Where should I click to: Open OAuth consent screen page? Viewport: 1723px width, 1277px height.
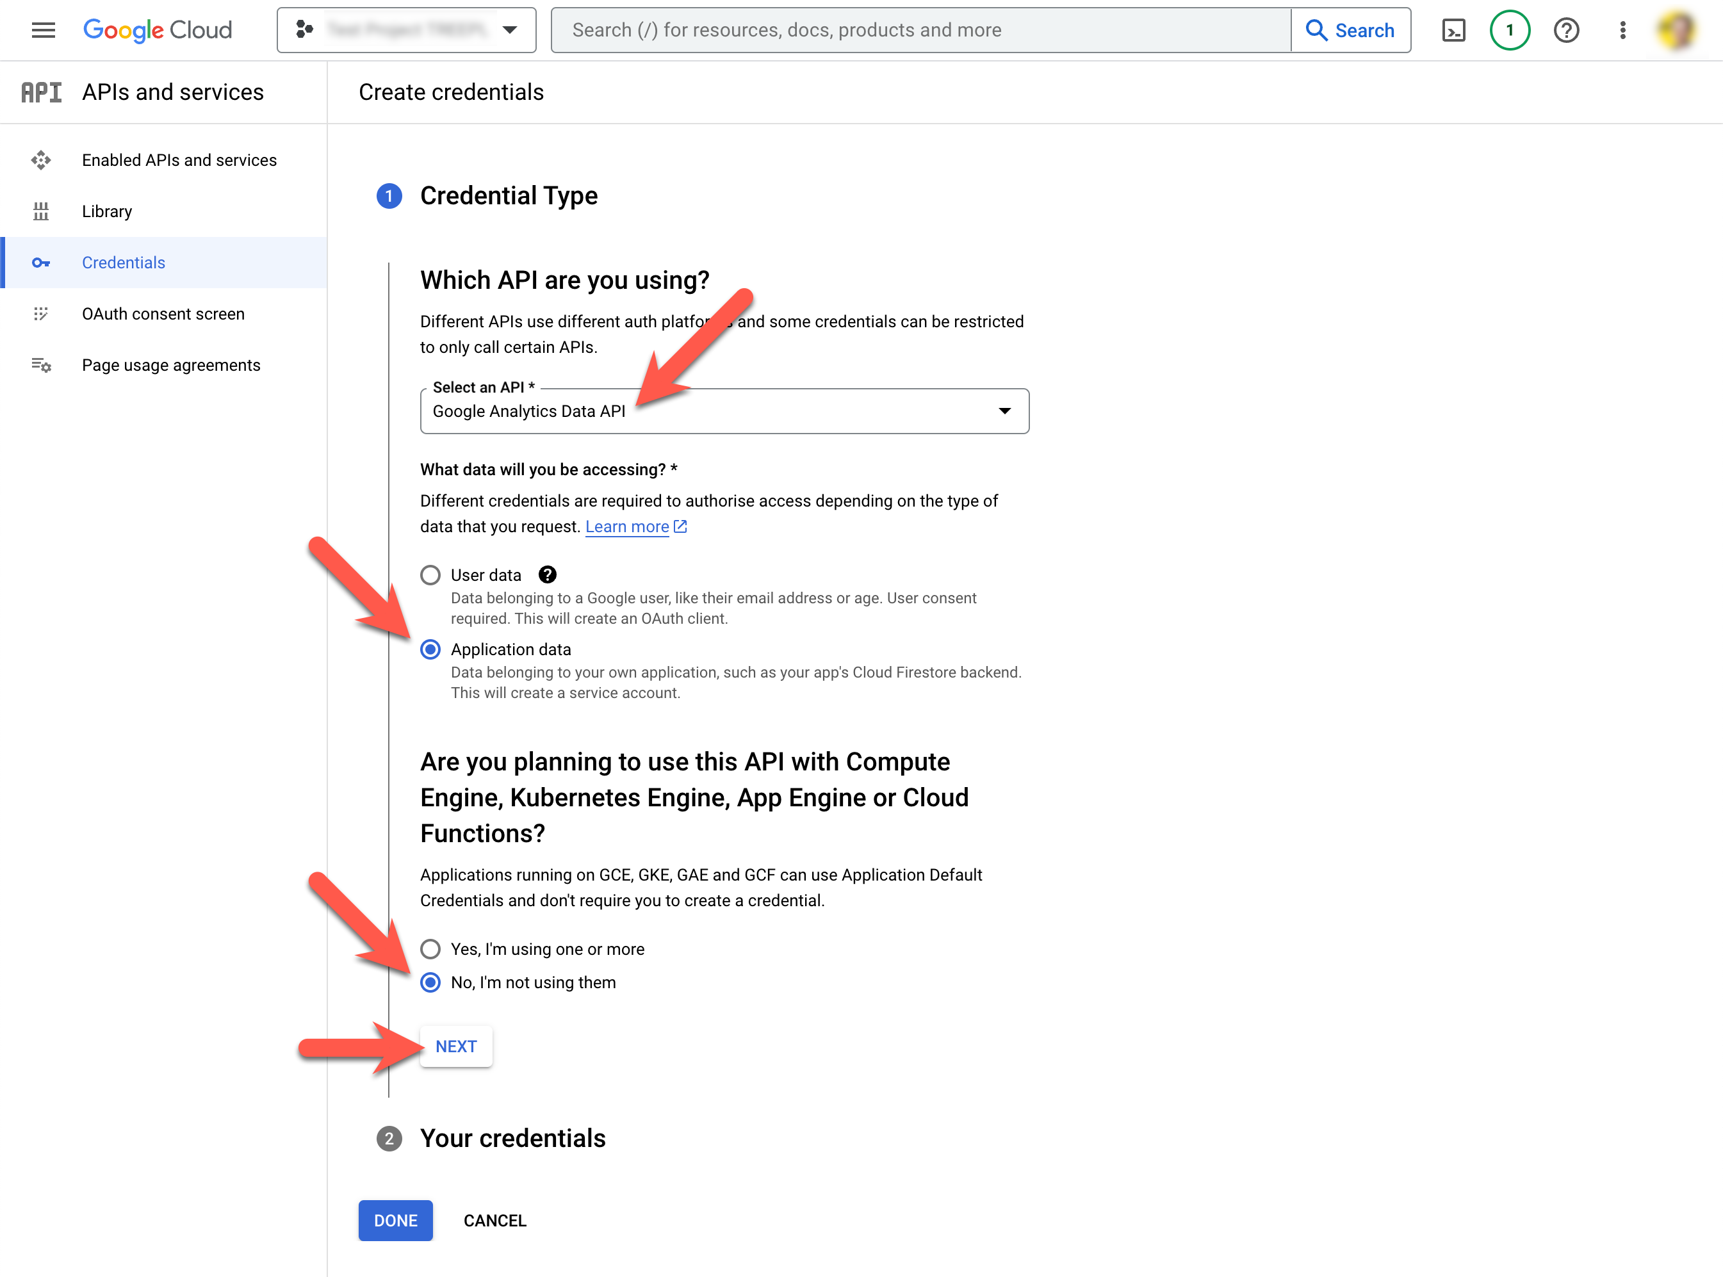point(163,314)
